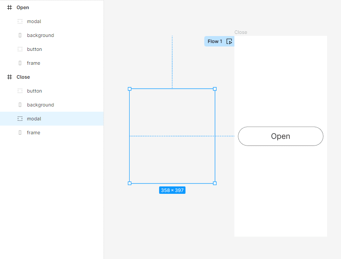Image resolution: width=341 pixels, height=259 pixels.
Task: Click group icon of button under Close
Action: pyautogui.click(x=20, y=91)
